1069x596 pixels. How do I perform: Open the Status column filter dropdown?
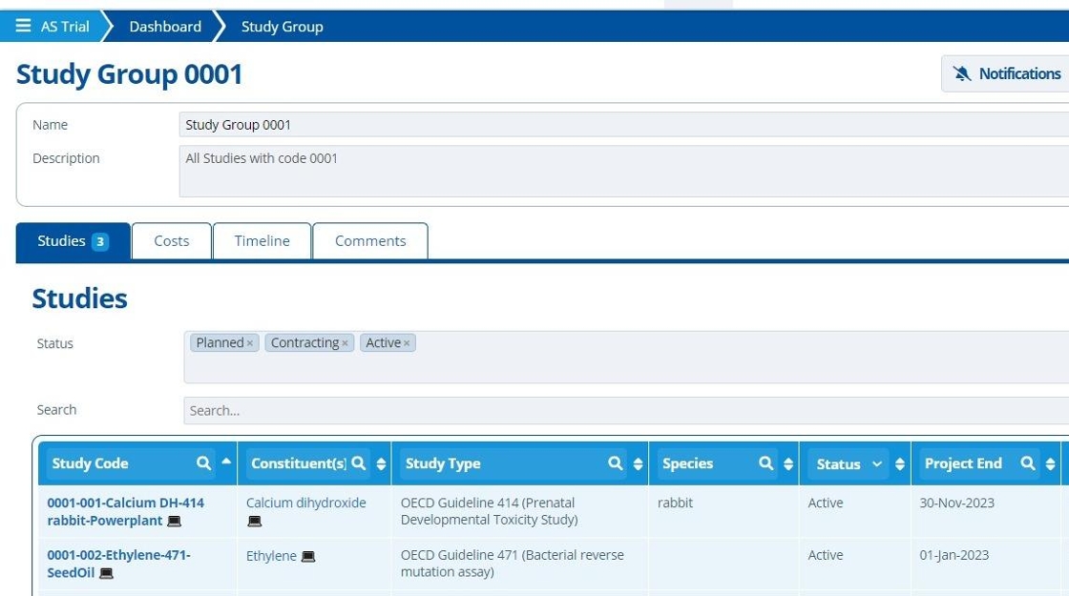pos(877,463)
